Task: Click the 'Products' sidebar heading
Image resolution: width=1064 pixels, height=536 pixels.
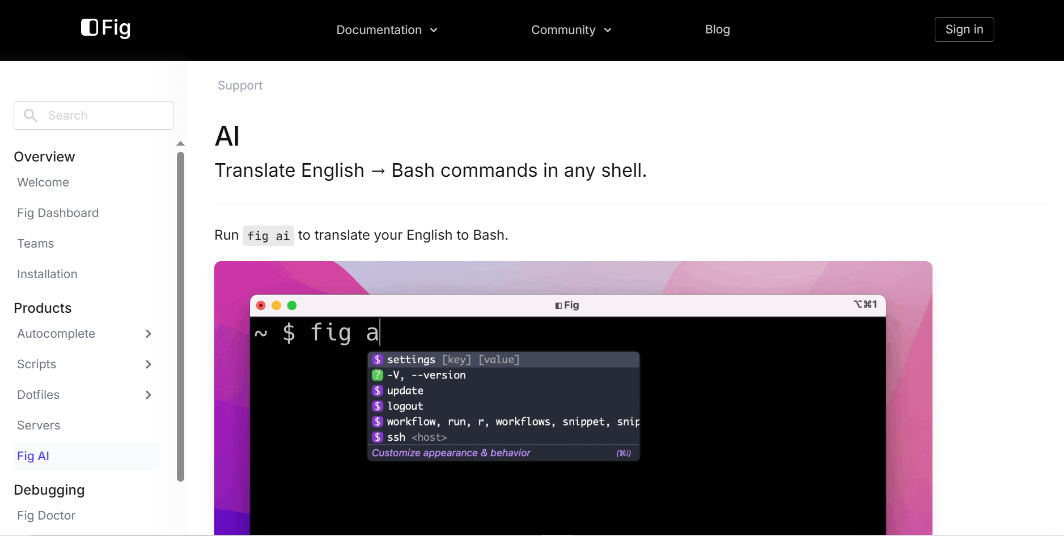Action: 43,308
